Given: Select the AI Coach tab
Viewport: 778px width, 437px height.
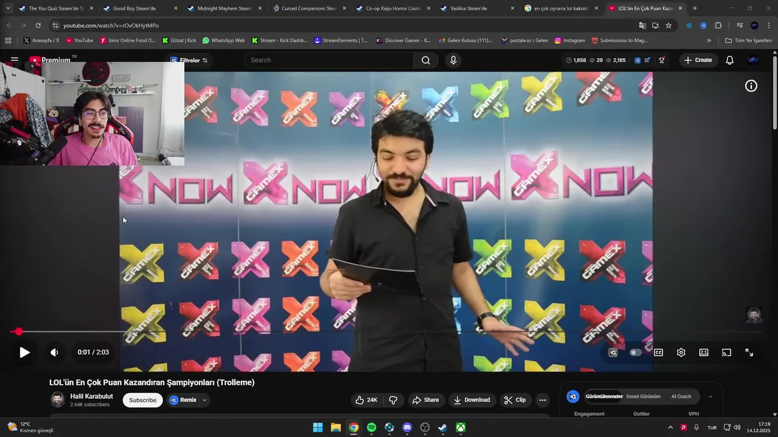Looking at the screenshot, I should pos(681,396).
